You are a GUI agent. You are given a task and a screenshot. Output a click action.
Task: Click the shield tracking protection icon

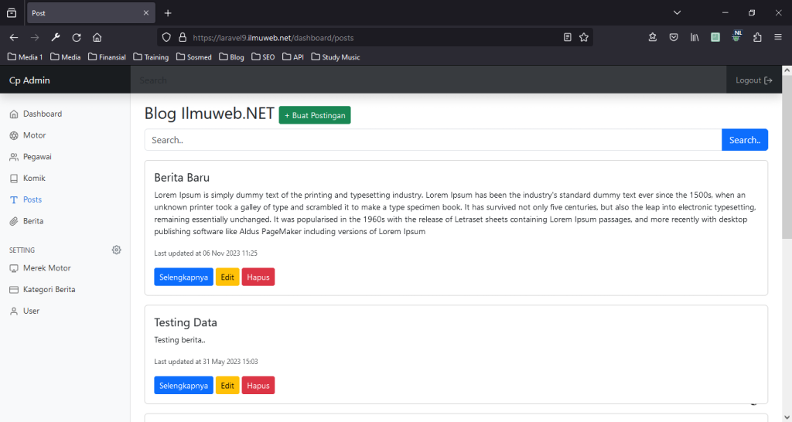click(x=166, y=37)
